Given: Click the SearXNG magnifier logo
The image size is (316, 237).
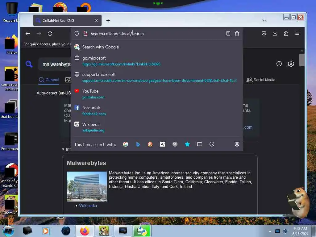Looking at the screenshot, I should pos(29,64).
